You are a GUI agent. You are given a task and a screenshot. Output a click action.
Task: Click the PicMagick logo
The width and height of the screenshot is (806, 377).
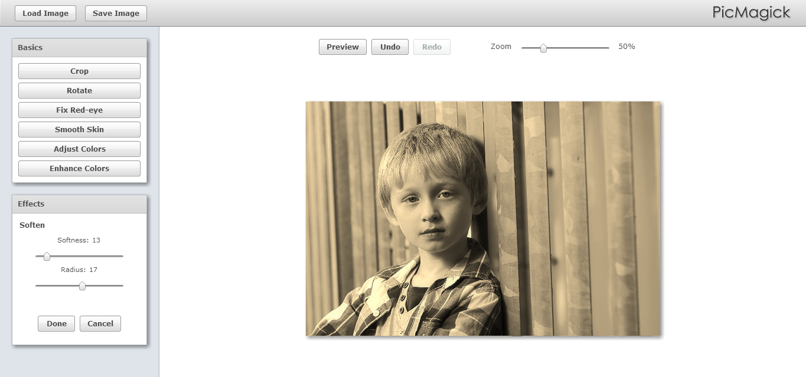point(751,12)
